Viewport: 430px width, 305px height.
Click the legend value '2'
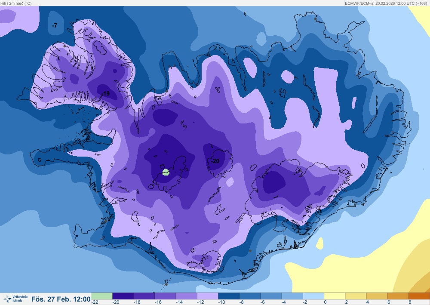(x=346, y=302)
